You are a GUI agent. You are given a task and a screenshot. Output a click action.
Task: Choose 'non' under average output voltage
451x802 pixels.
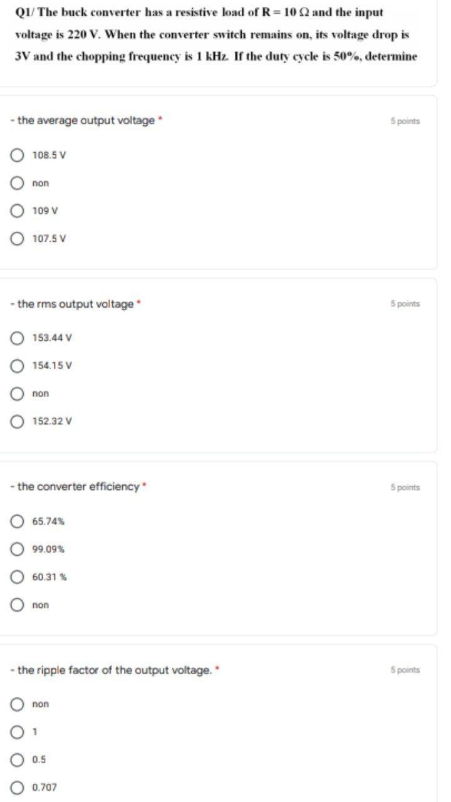[x=19, y=183]
